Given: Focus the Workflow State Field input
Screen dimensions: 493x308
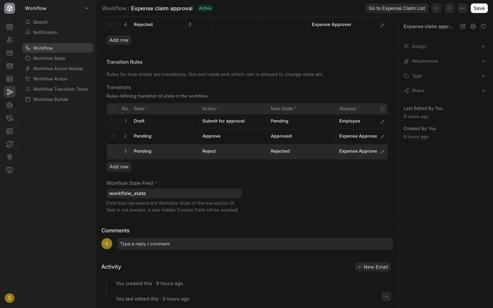Looking at the screenshot, I should (174, 193).
